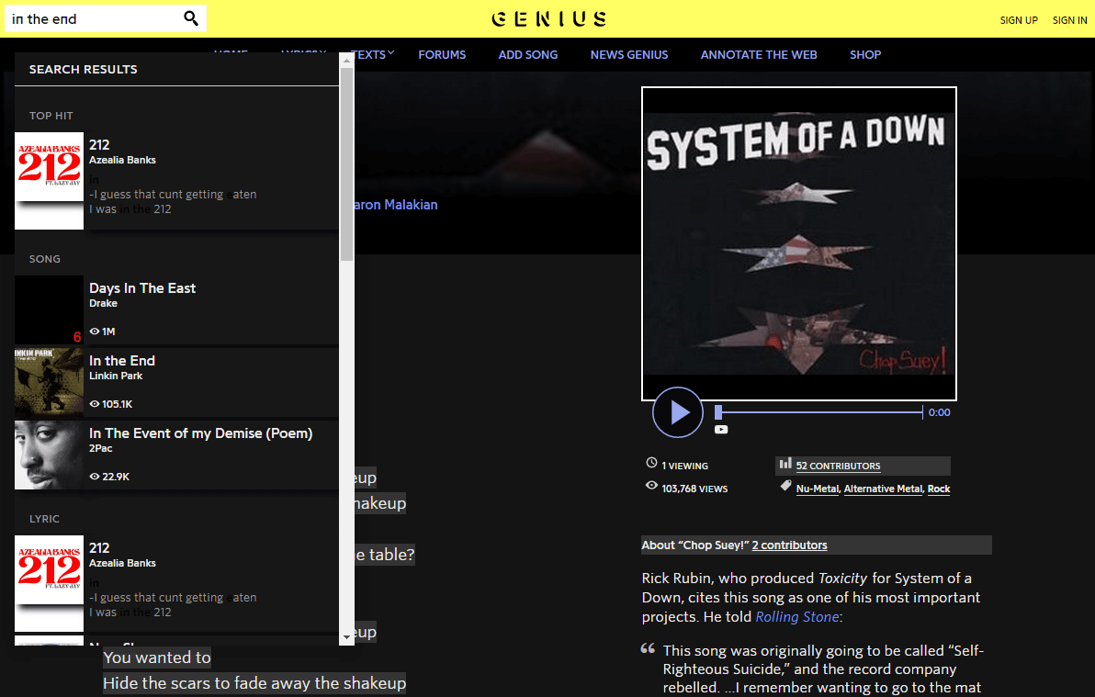The height and width of the screenshot is (697, 1095).
Task: Click the eye icon beside 1M views
Action: click(x=95, y=331)
